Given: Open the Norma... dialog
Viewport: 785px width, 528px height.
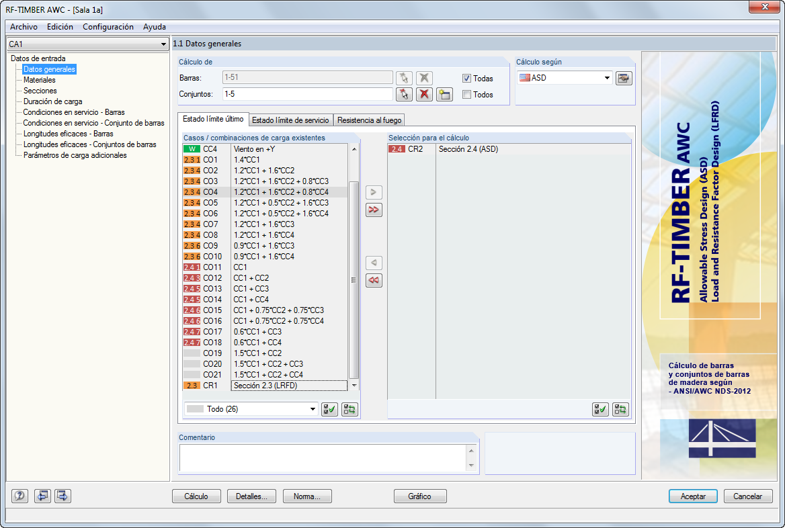Looking at the screenshot, I should tap(307, 496).
